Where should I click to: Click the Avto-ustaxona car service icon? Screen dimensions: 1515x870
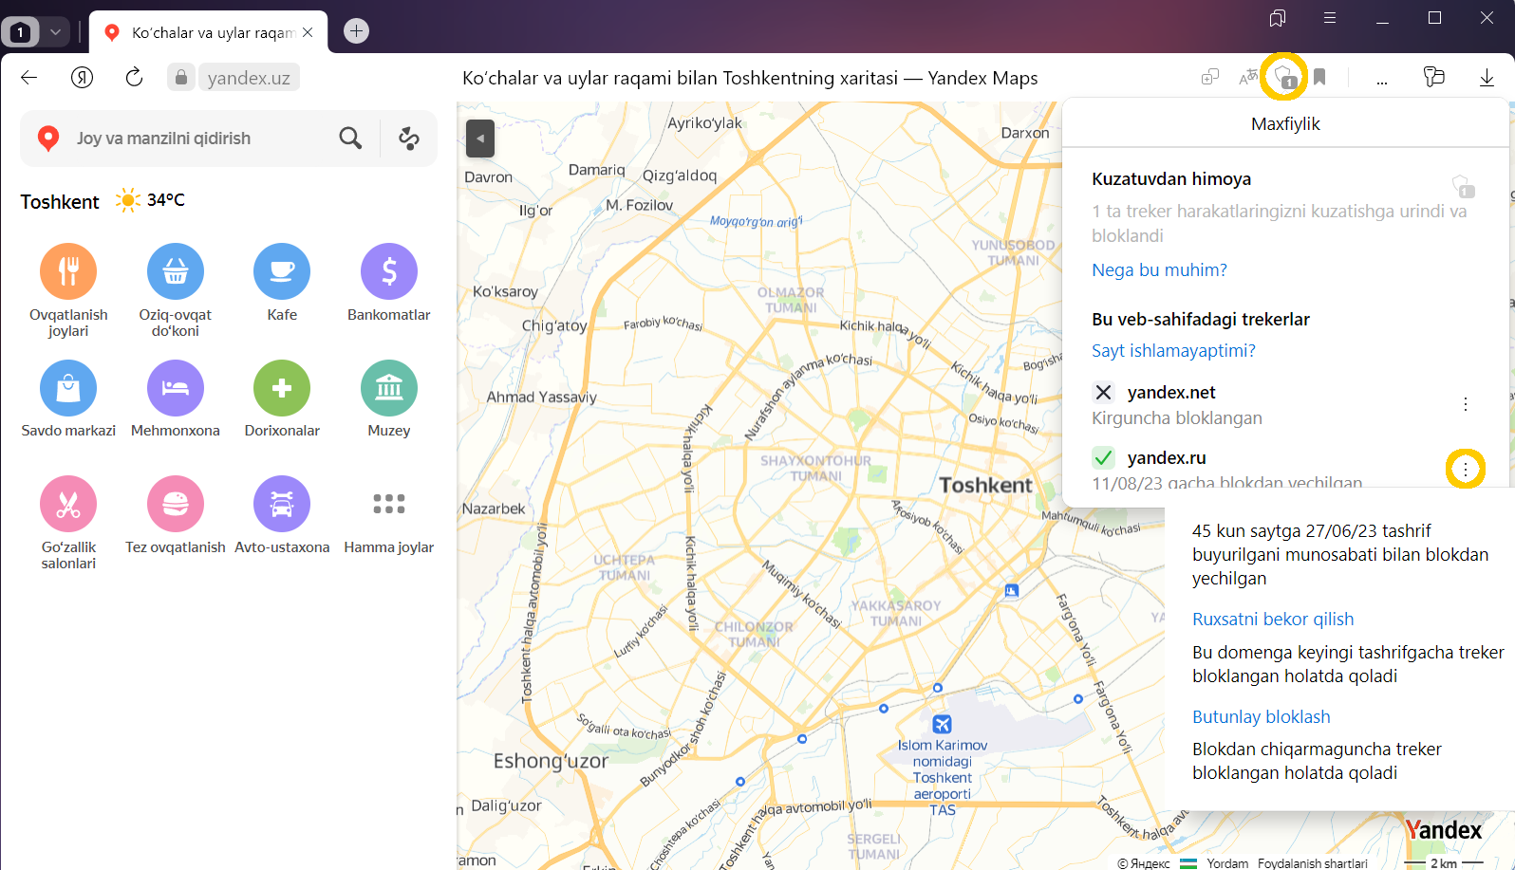[x=282, y=504]
